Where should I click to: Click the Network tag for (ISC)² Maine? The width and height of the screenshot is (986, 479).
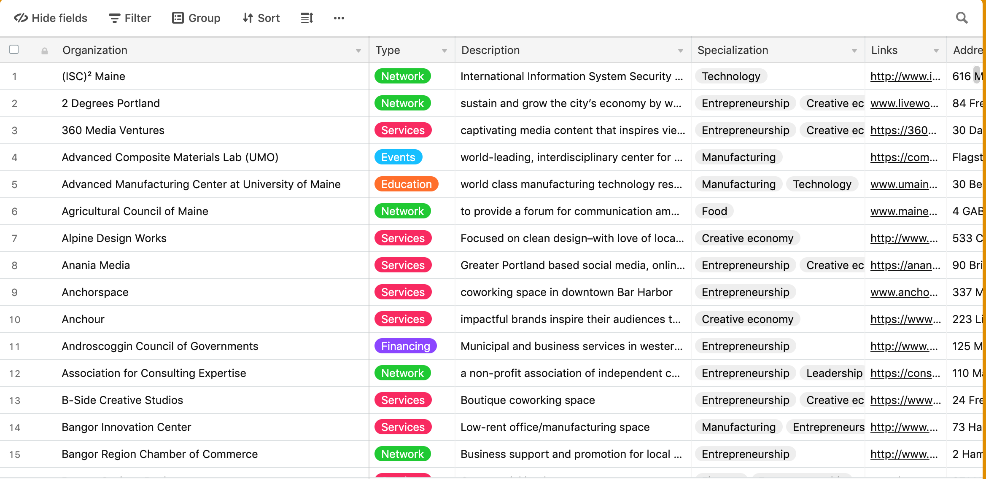402,76
